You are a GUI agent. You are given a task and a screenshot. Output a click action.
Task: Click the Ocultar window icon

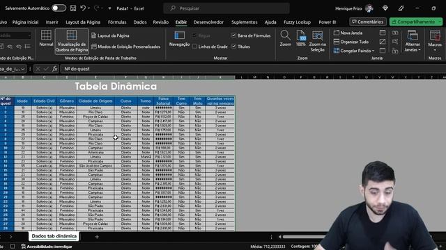click(383, 42)
